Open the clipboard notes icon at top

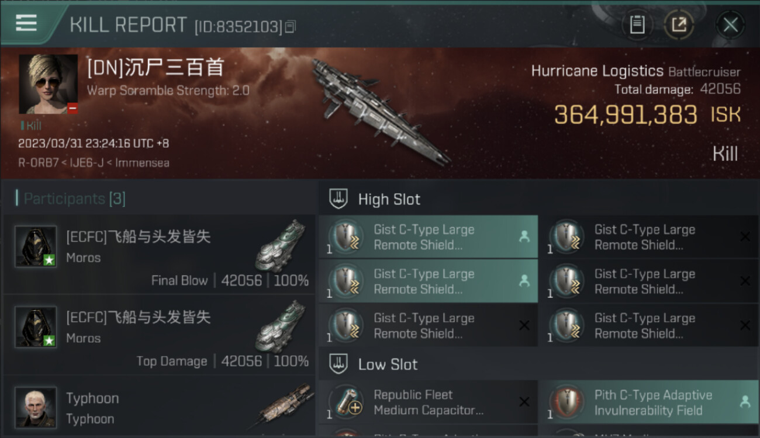(637, 25)
